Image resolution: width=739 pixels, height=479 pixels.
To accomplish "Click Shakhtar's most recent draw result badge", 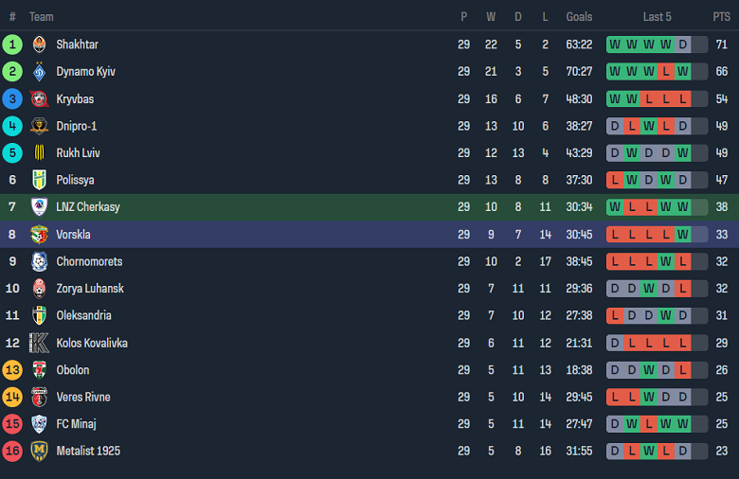I will 682,44.
